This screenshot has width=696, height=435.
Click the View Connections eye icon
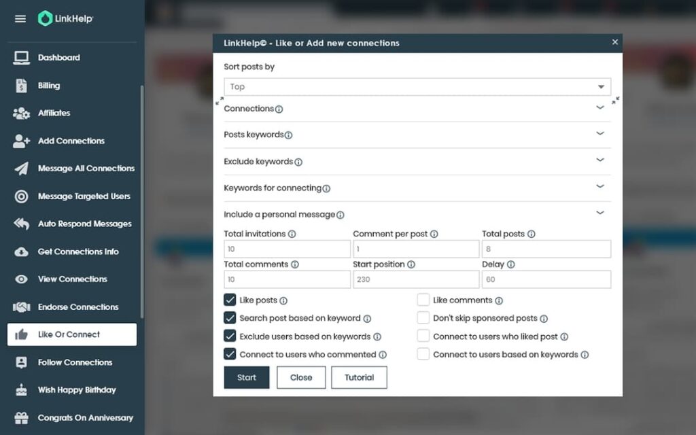click(21, 279)
